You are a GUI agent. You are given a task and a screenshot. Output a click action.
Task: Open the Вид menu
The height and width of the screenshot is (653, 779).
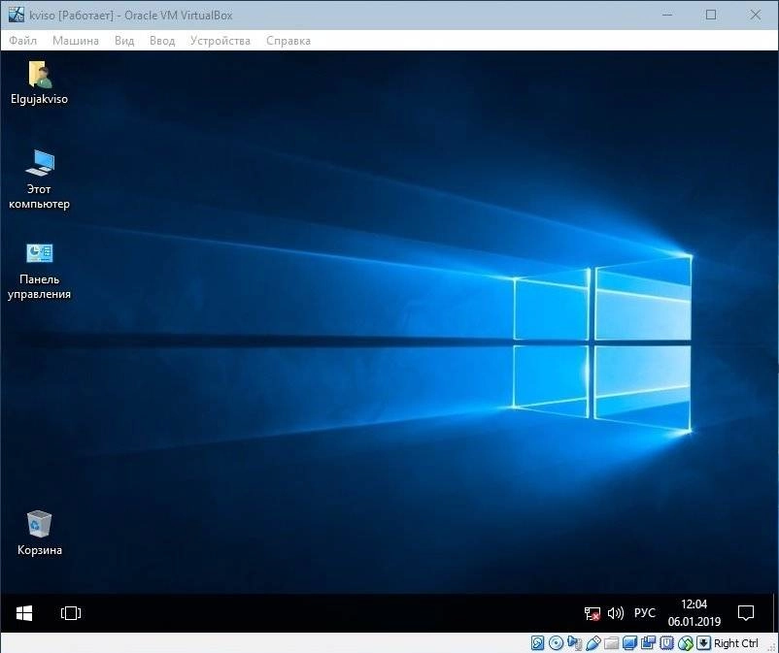coord(124,41)
